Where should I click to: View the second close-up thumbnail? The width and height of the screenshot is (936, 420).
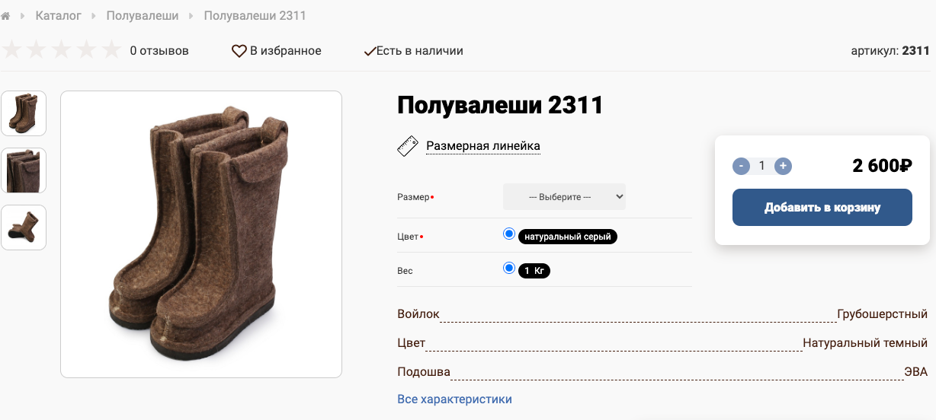tap(24, 170)
